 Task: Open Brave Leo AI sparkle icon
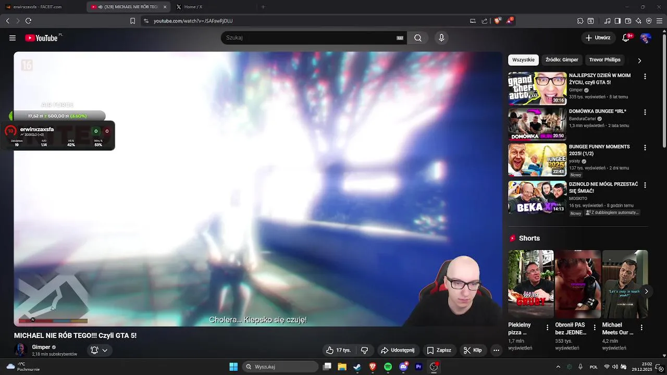click(x=638, y=21)
